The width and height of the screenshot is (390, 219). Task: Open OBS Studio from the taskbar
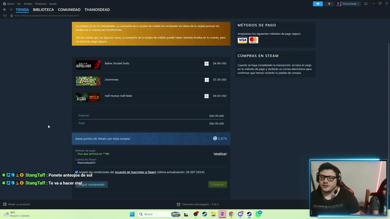coord(196,214)
